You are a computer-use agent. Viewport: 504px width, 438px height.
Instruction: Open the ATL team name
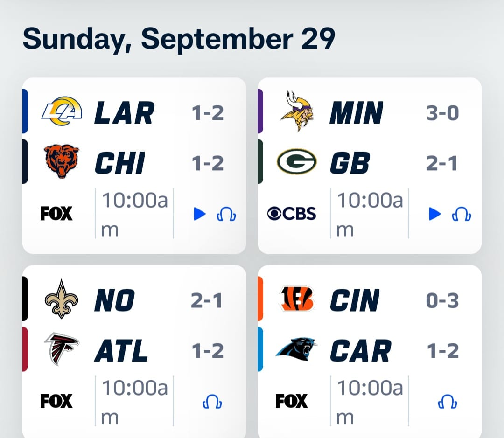point(121,351)
